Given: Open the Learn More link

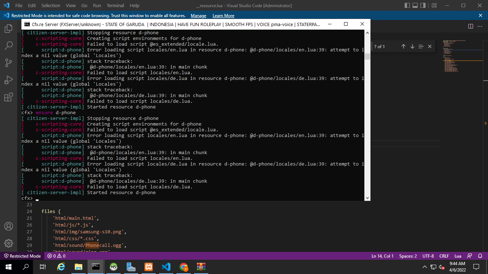Looking at the screenshot, I should pyautogui.click(x=223, y=16).
